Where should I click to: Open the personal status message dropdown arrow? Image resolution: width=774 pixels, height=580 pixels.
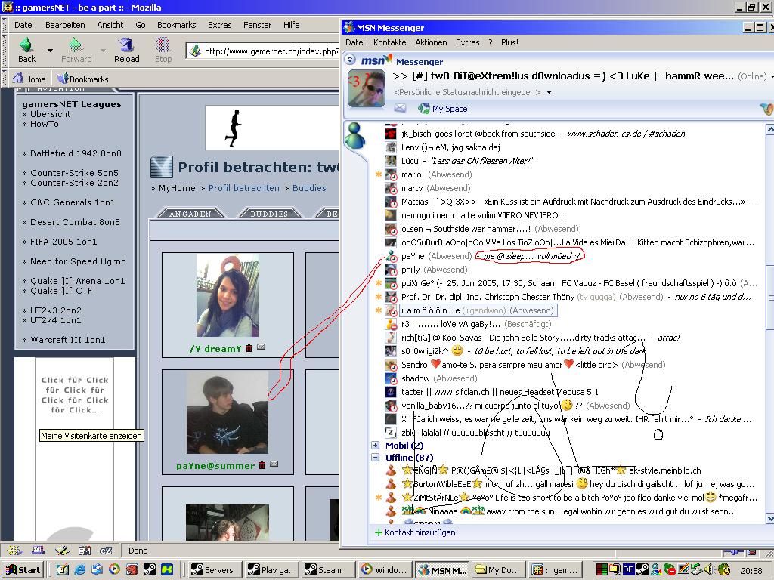(549, 93)
